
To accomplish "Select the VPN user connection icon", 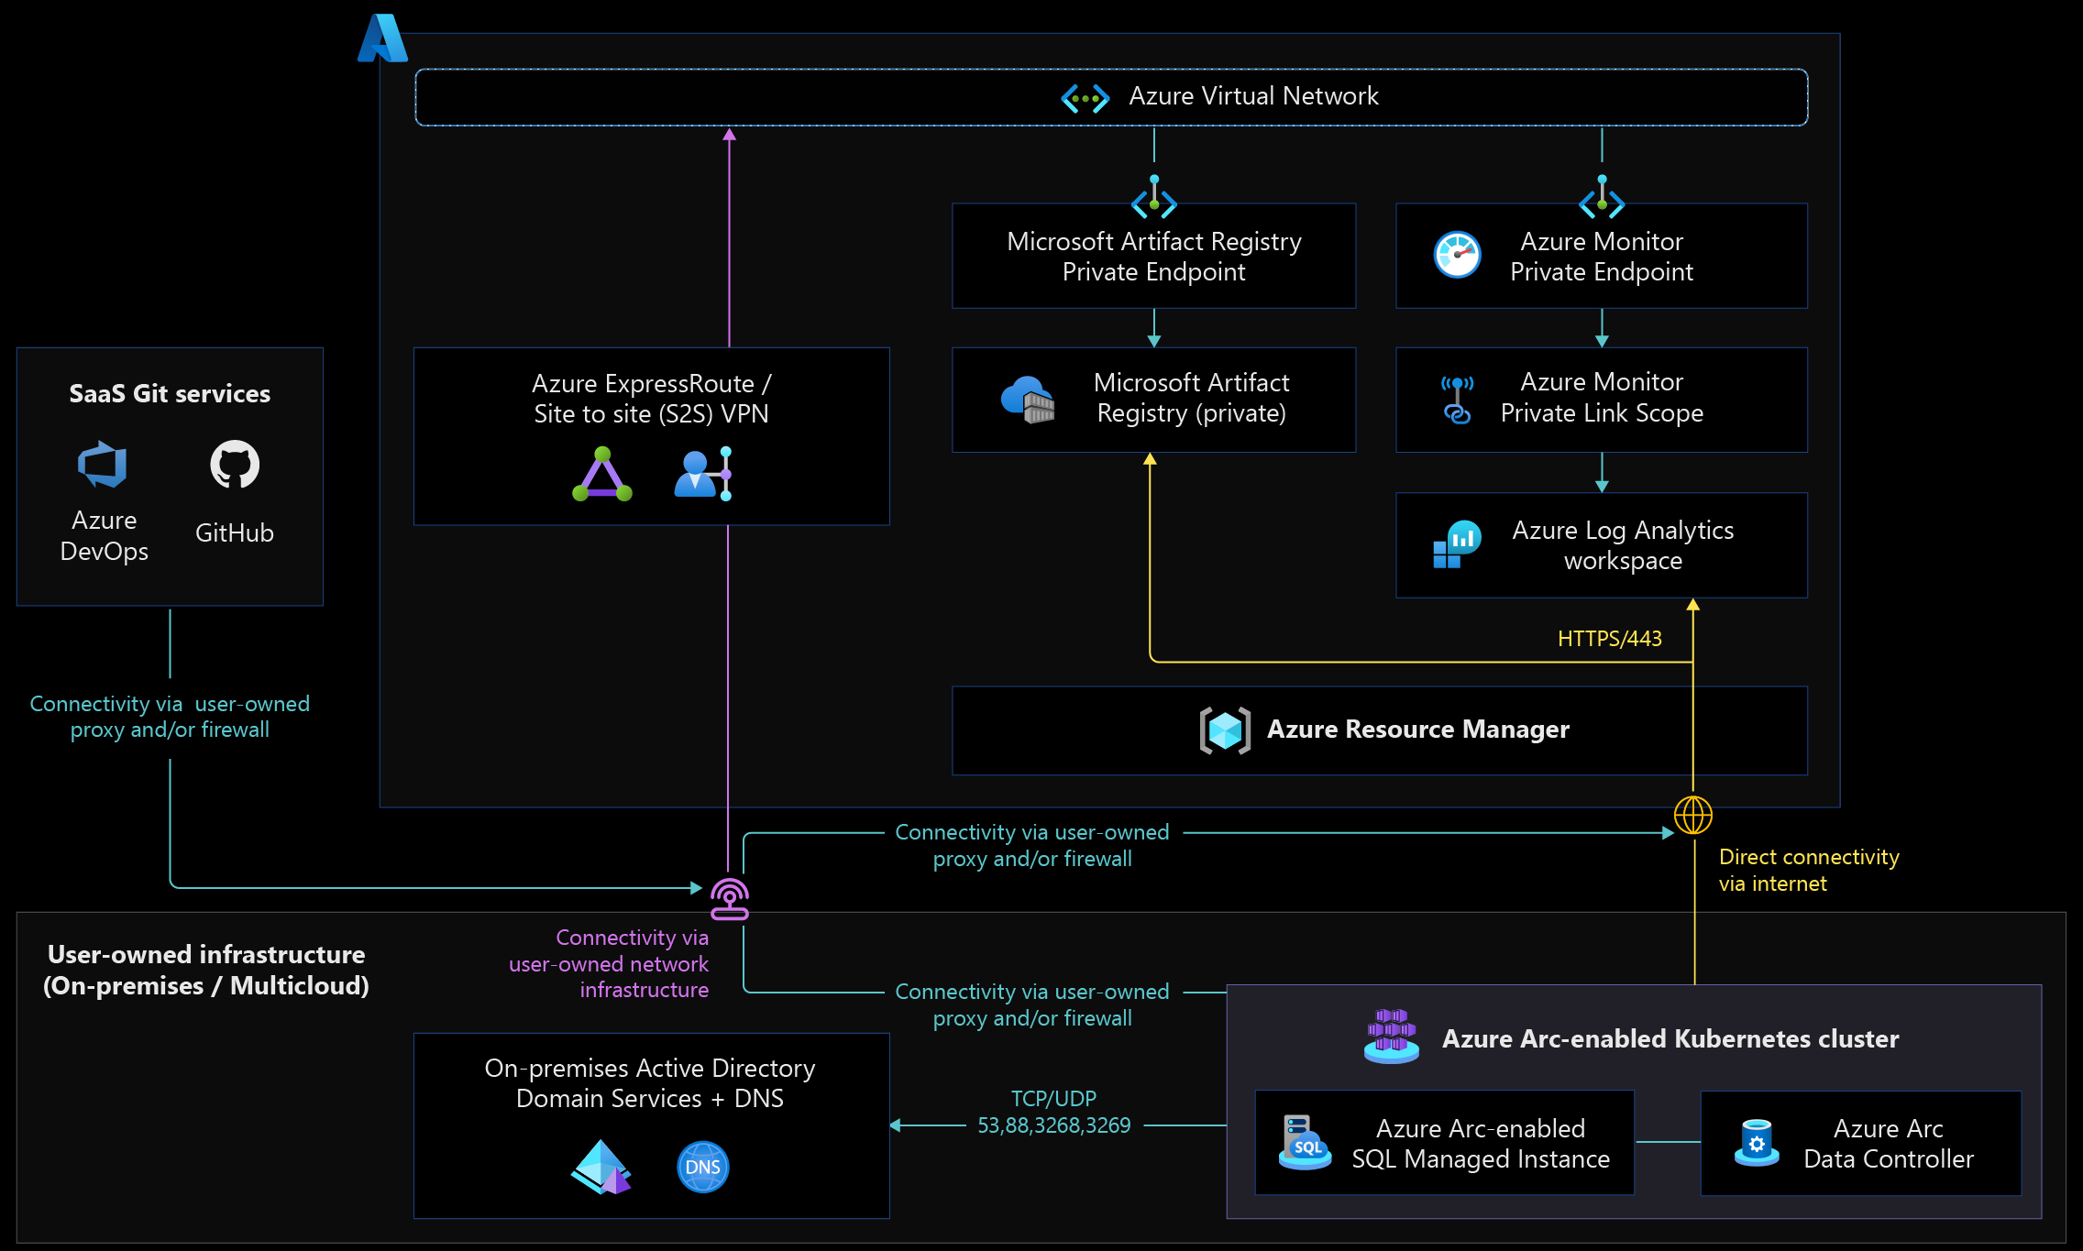I will pos(703,474).
